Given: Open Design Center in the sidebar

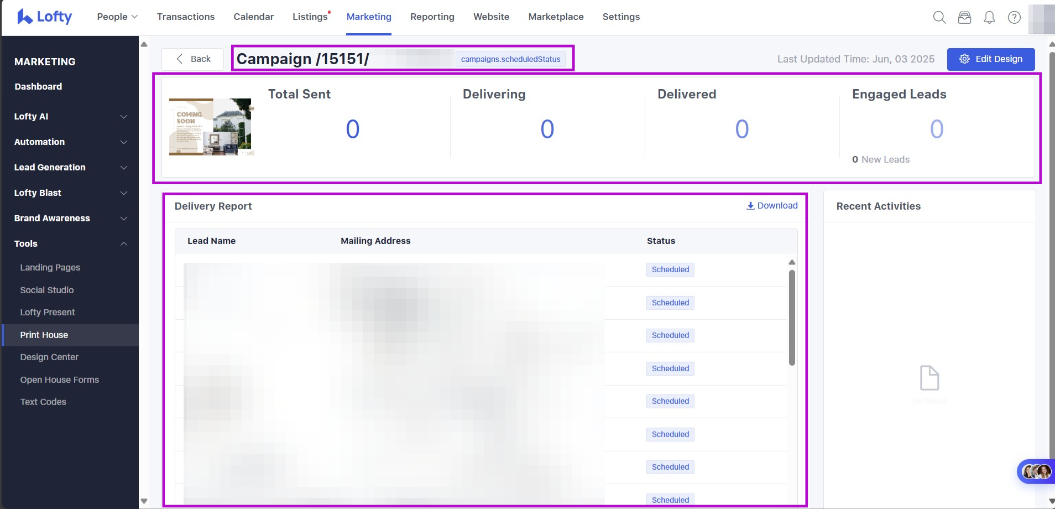Looking at the screenshot, I should coord(49,357).
